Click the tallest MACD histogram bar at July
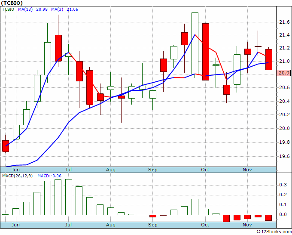The image size is (292, 235). tap(69, 197)
